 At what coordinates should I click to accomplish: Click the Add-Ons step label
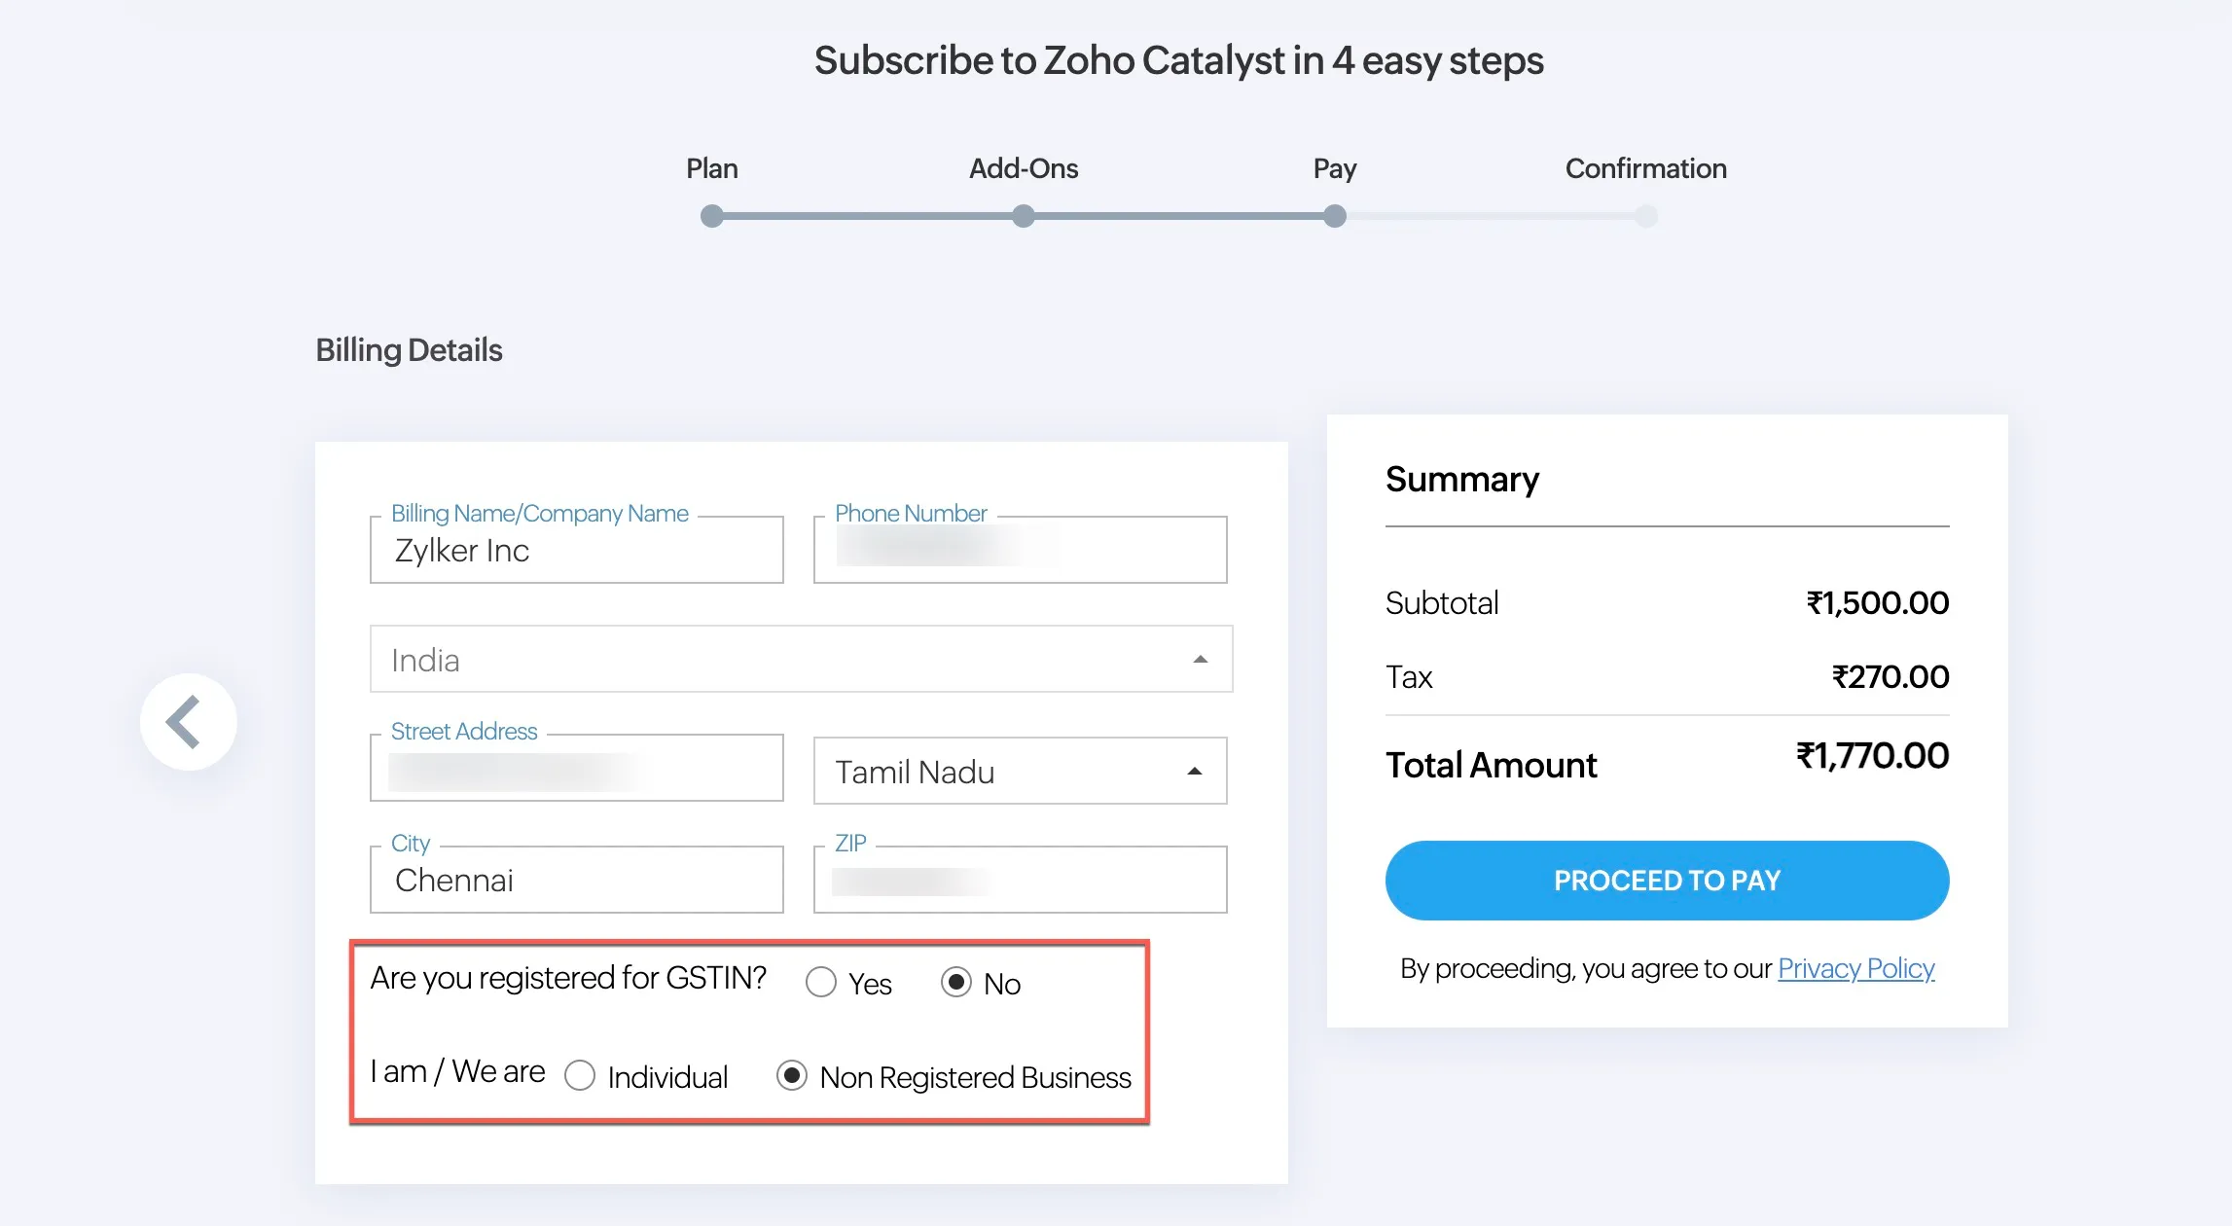1024,168
